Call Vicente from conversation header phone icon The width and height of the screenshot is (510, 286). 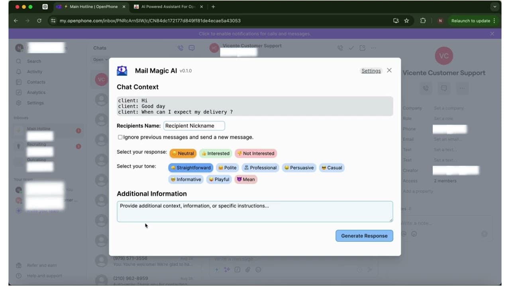[x=340, y=48]
